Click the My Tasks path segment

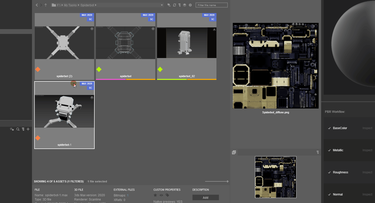coord(70,5)
